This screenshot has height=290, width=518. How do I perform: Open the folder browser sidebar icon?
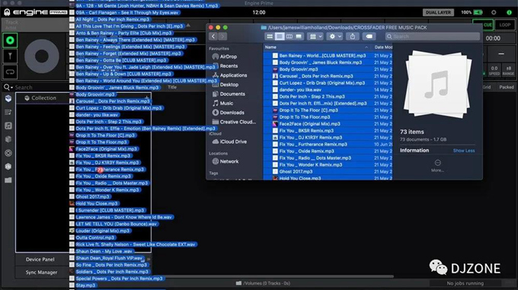[x=8, y=180]
